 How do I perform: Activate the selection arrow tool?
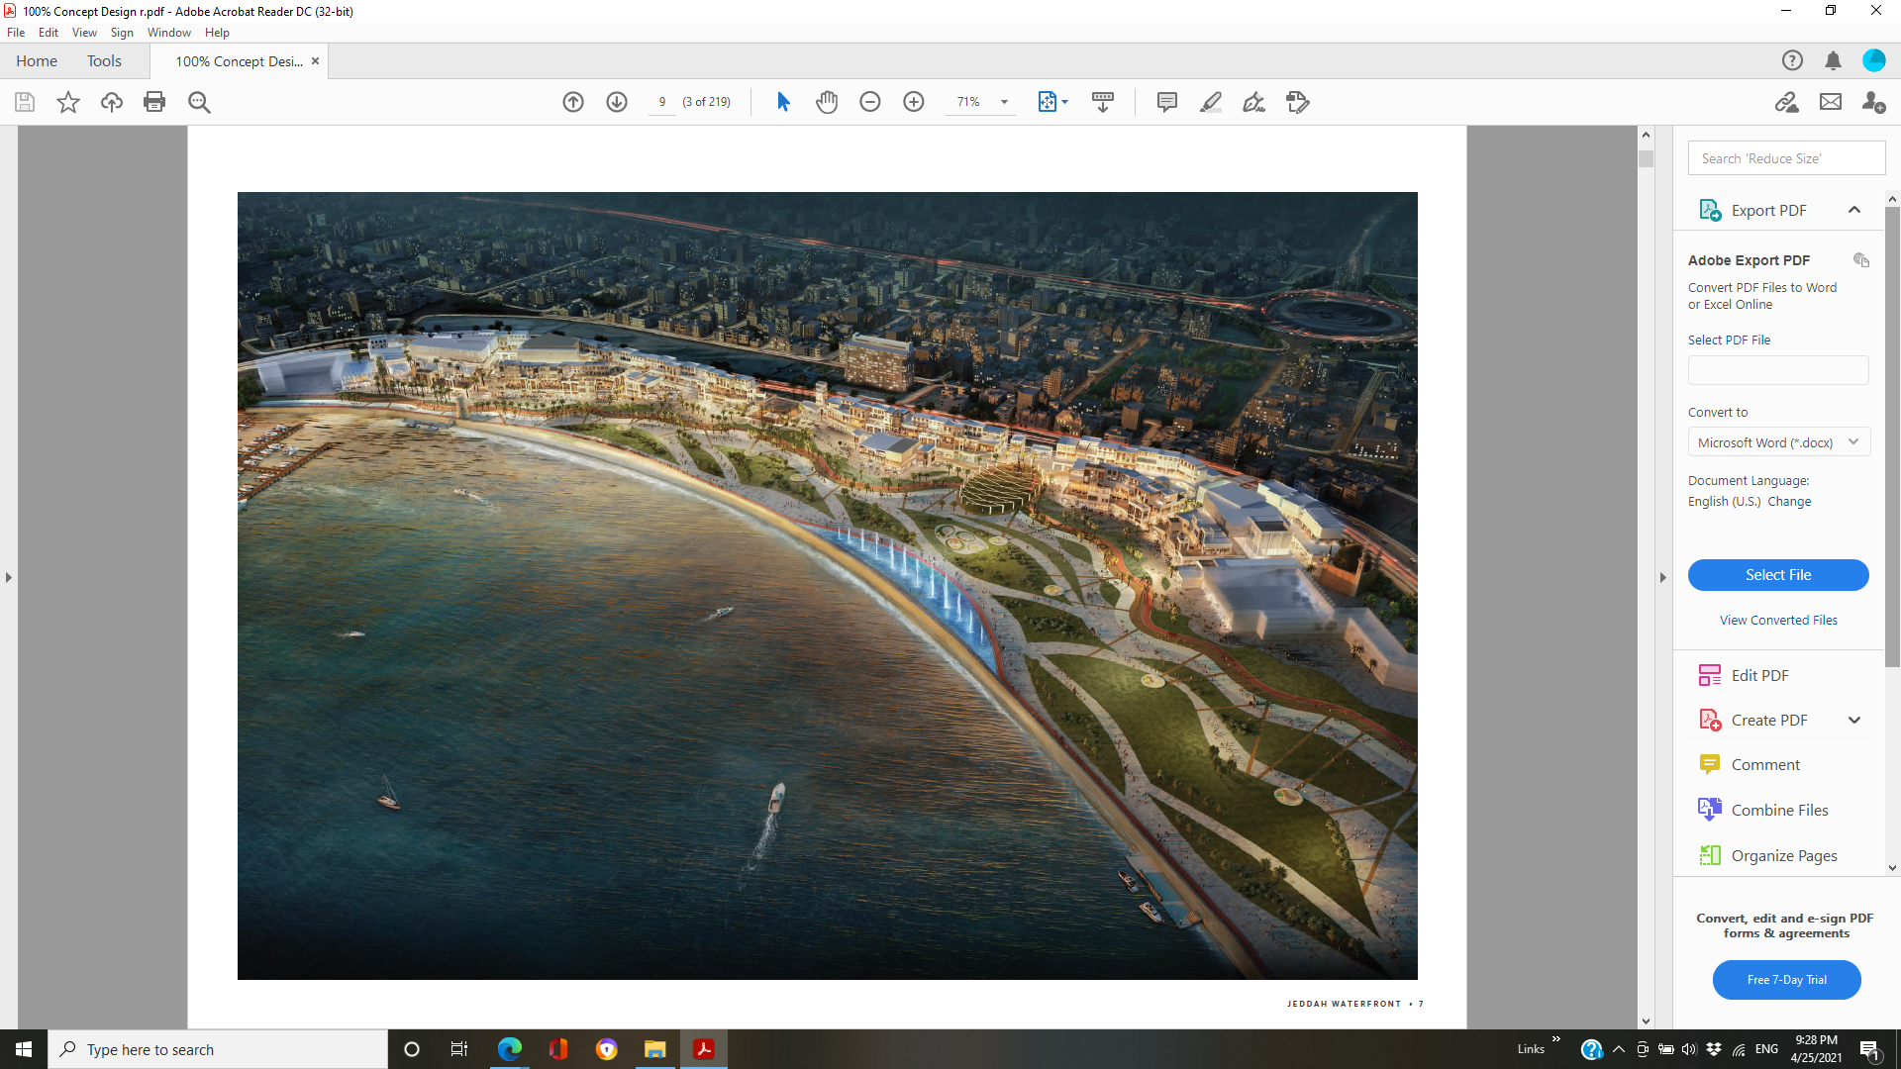783,102
